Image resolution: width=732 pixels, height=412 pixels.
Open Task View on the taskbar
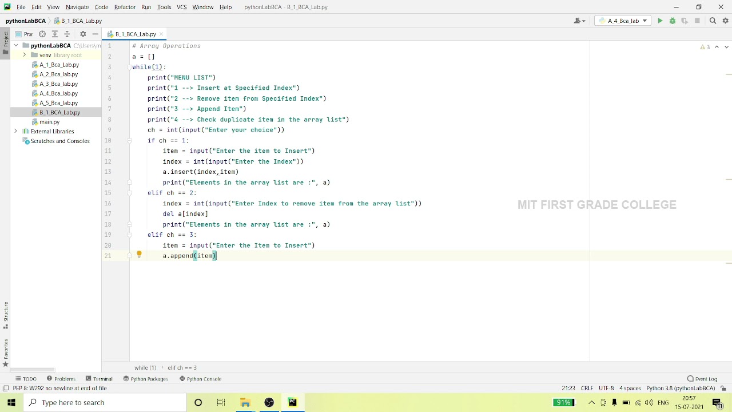pos(221,403)
